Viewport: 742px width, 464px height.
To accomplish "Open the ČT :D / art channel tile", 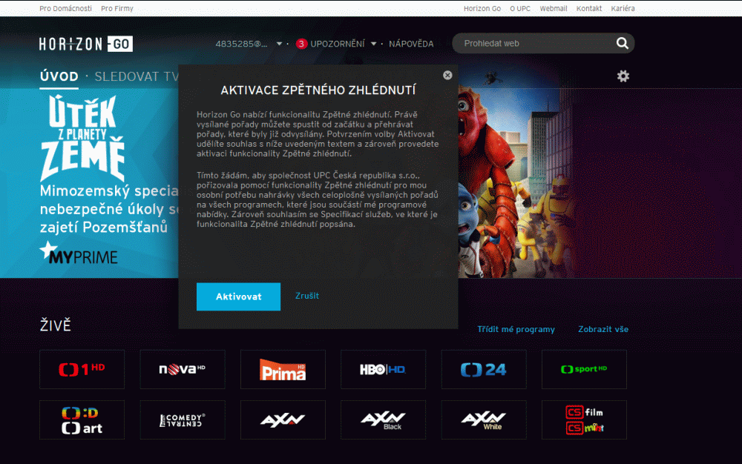I will coord(82,420).
